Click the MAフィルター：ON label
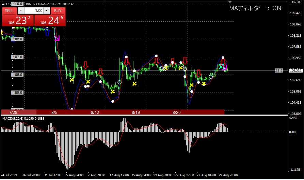 point(255,8)
